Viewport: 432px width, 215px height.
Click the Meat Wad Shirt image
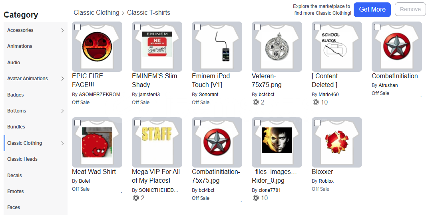[97, 142]
